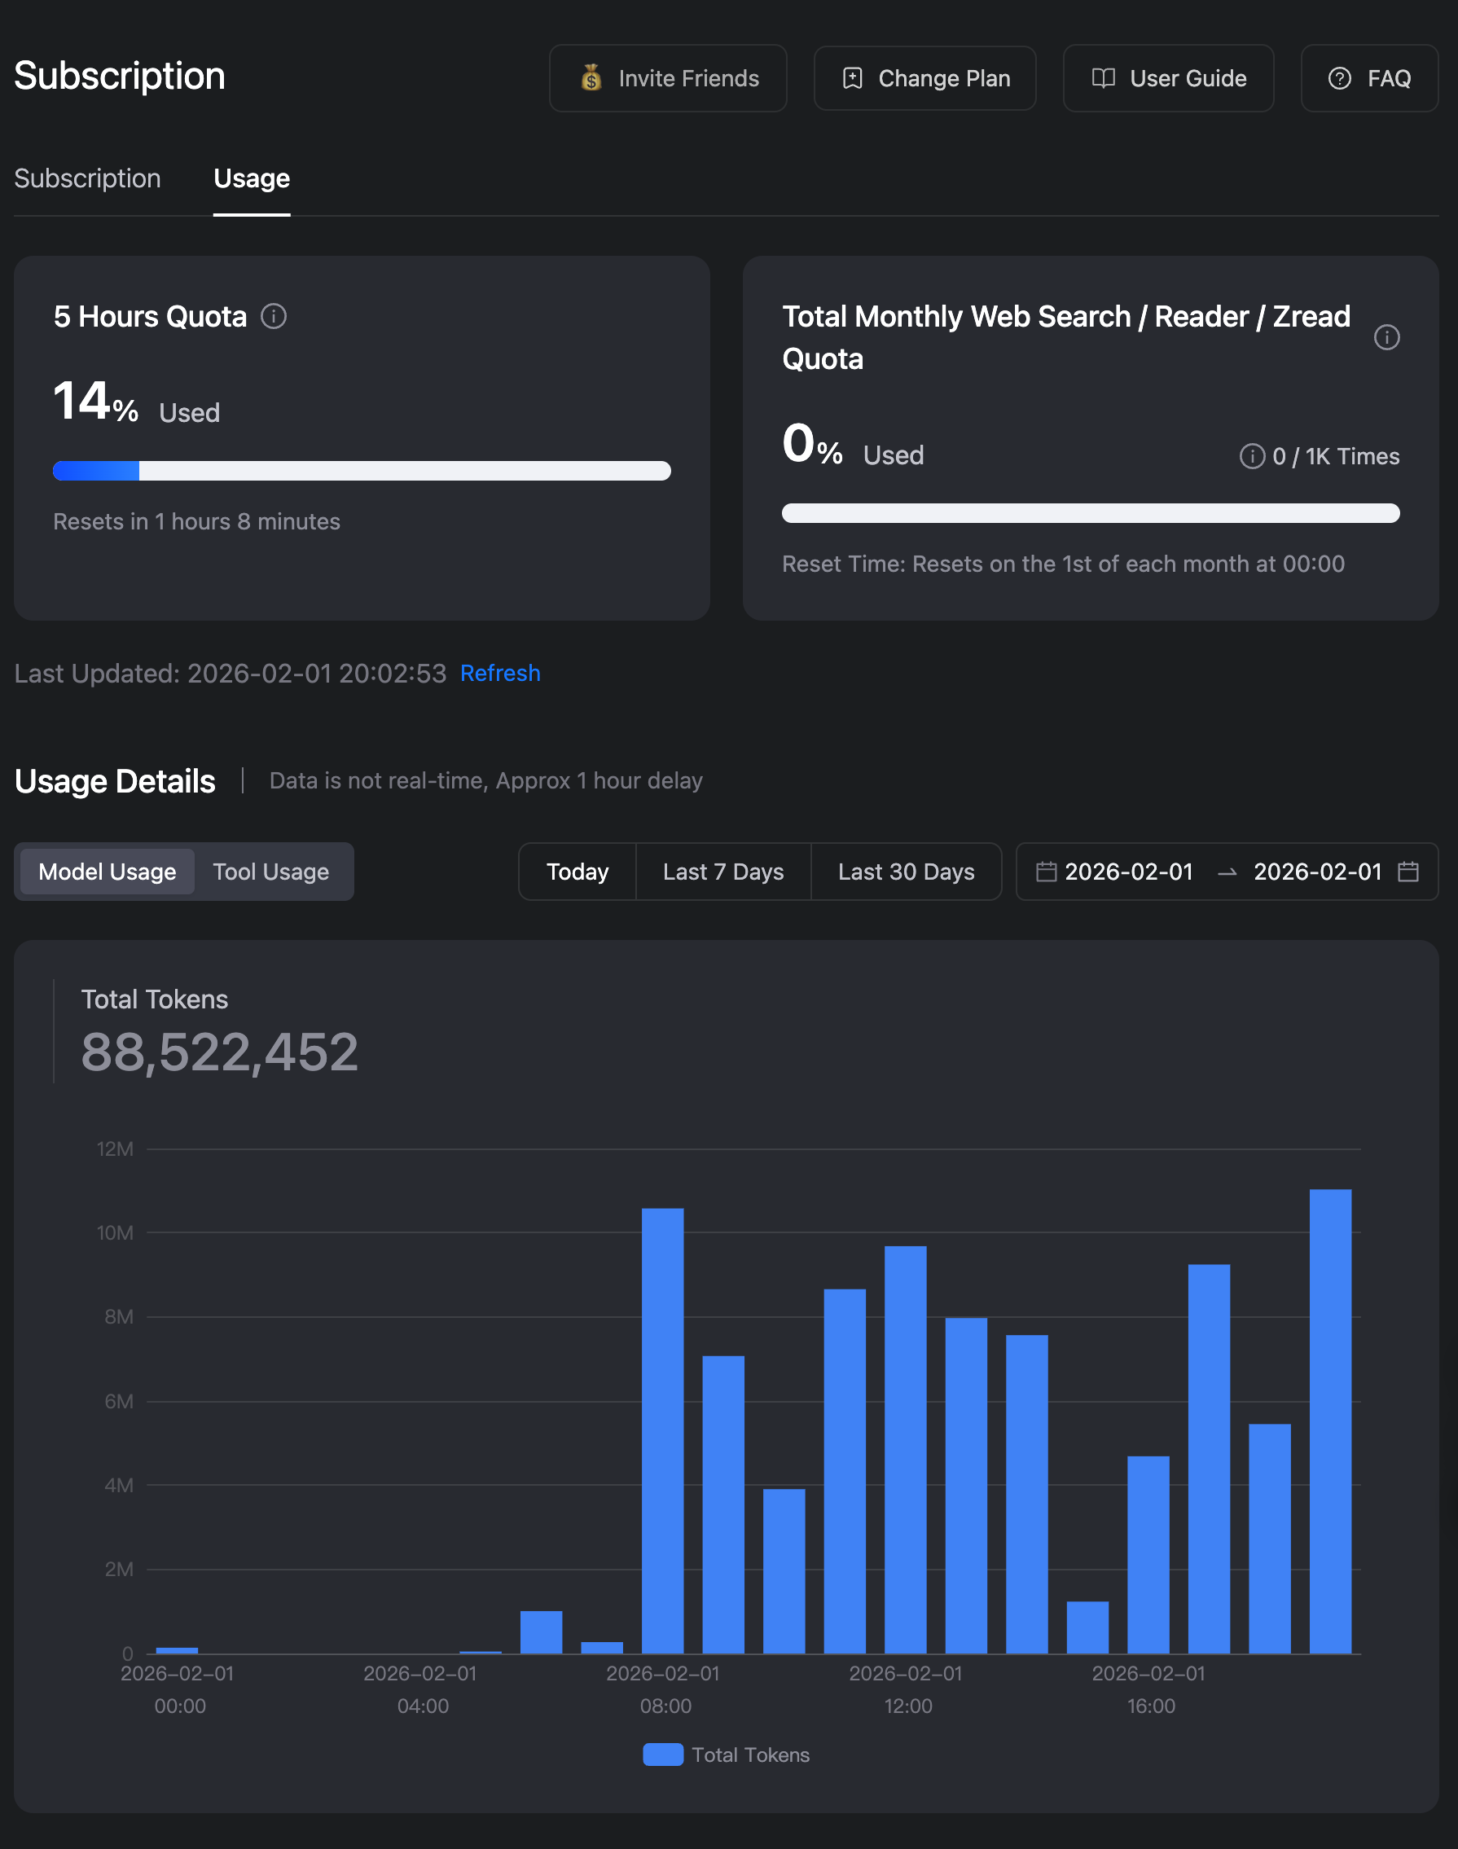Switch to Tool Usage view

[270, 872]
